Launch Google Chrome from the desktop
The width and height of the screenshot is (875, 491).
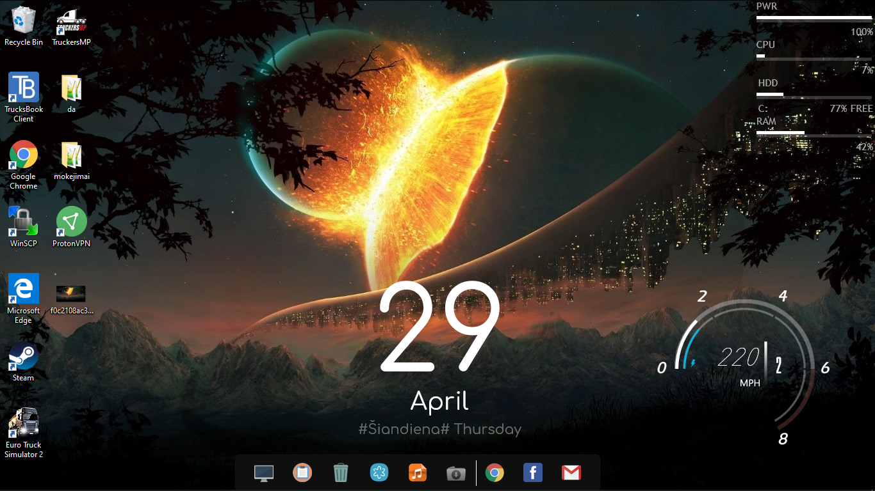click(x=24, y=164)
